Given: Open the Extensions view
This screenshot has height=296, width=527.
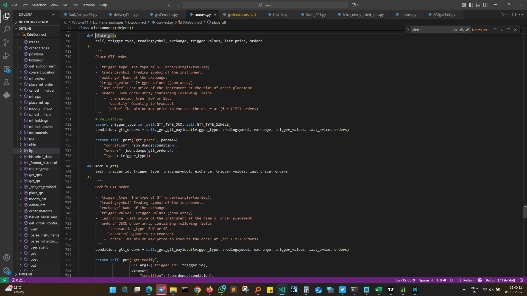Looking at the screenshot, I should 7,69.
